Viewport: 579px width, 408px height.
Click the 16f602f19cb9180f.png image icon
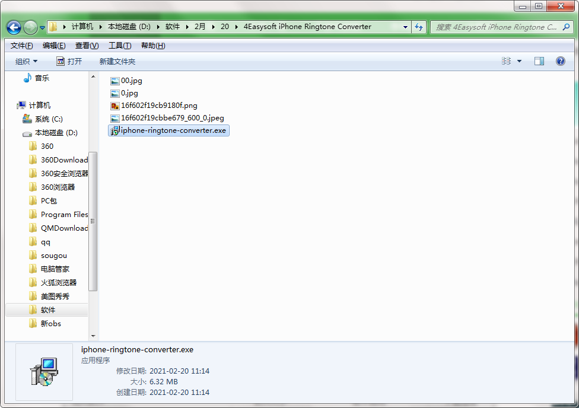(x=115, y=106)
